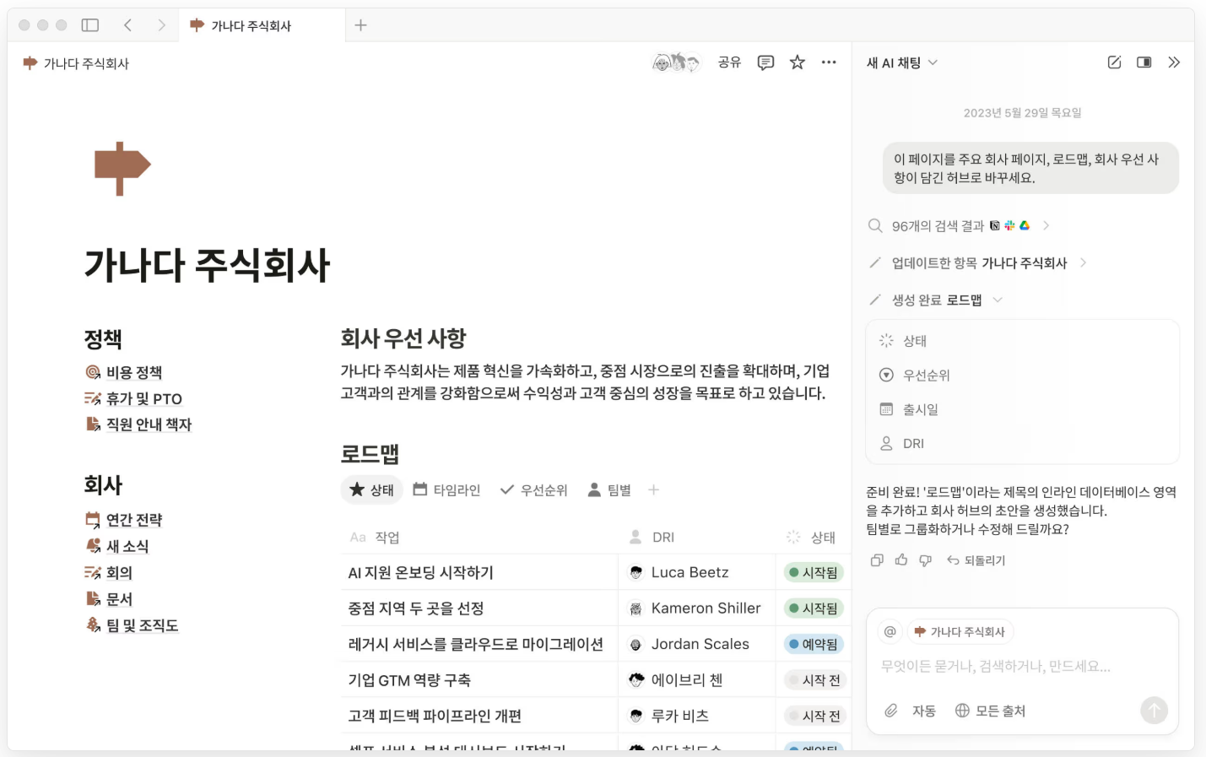This screenshot has width=1206, height=757.
Task: Switch to the 팀별 view tab
Action: 609,489
